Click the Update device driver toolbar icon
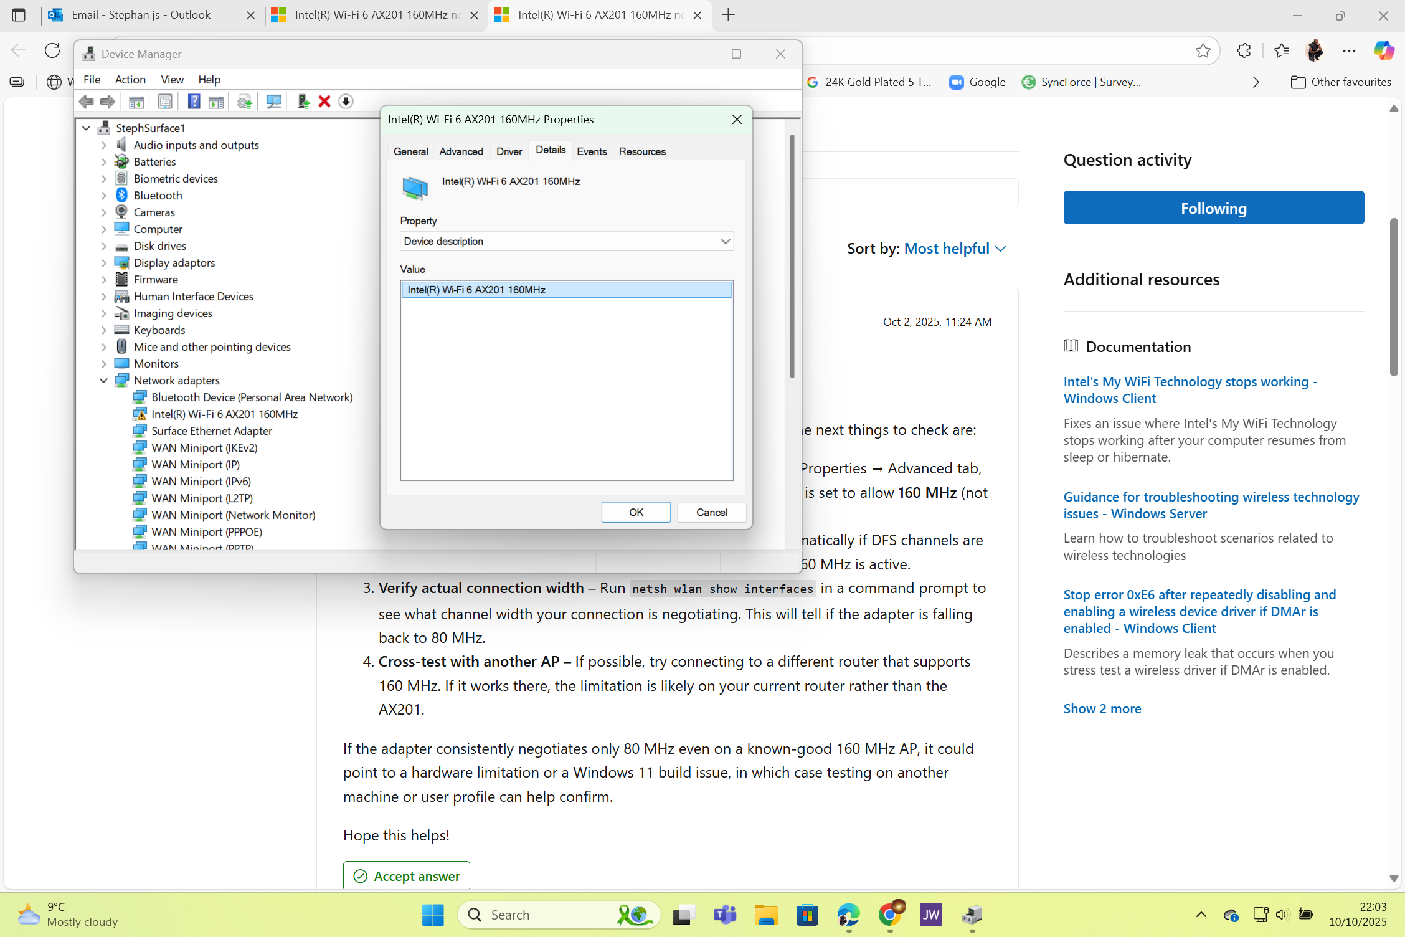Viewport: 1405px width, 937px height. click(x=245, y=102)
